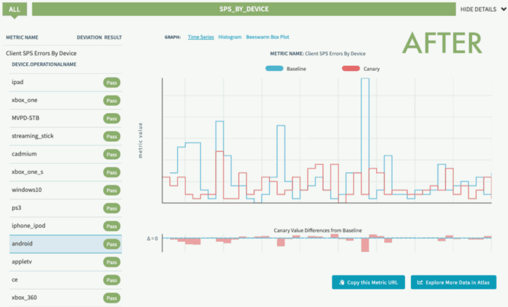Toggle the Canary legend color swatch

pyautogui.click(x=350, y=68)
